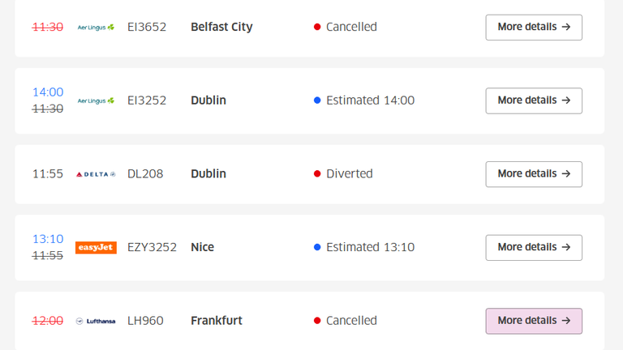Open More details for Lufthansa Frankfurt flight
This screenshot has width=623, height=350.
coord(533,321)
